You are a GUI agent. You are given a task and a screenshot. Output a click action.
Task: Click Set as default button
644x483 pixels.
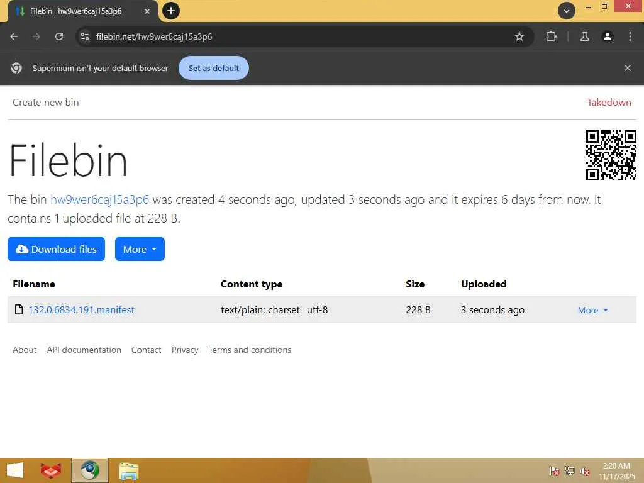(214, 68)
